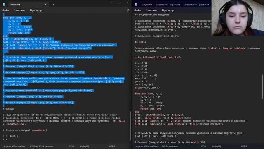Click 'y0 = 11.0' line in right window
This screenshot has width=264, height=149.
(x=141, y=82)
